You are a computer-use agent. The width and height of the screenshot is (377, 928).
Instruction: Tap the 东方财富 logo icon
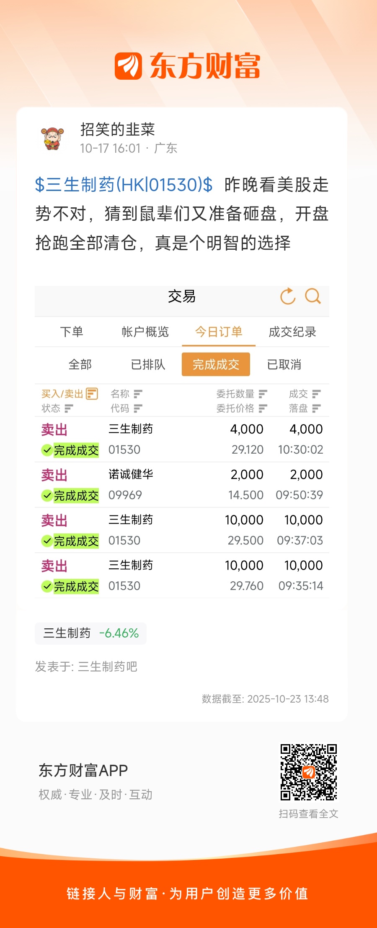128,66
